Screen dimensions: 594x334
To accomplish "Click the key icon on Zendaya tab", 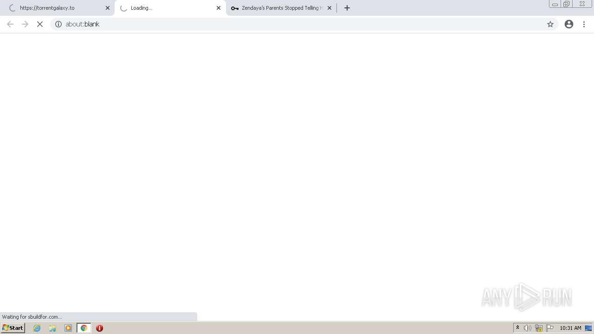I will pyautogui.click(x=235, y=8).
